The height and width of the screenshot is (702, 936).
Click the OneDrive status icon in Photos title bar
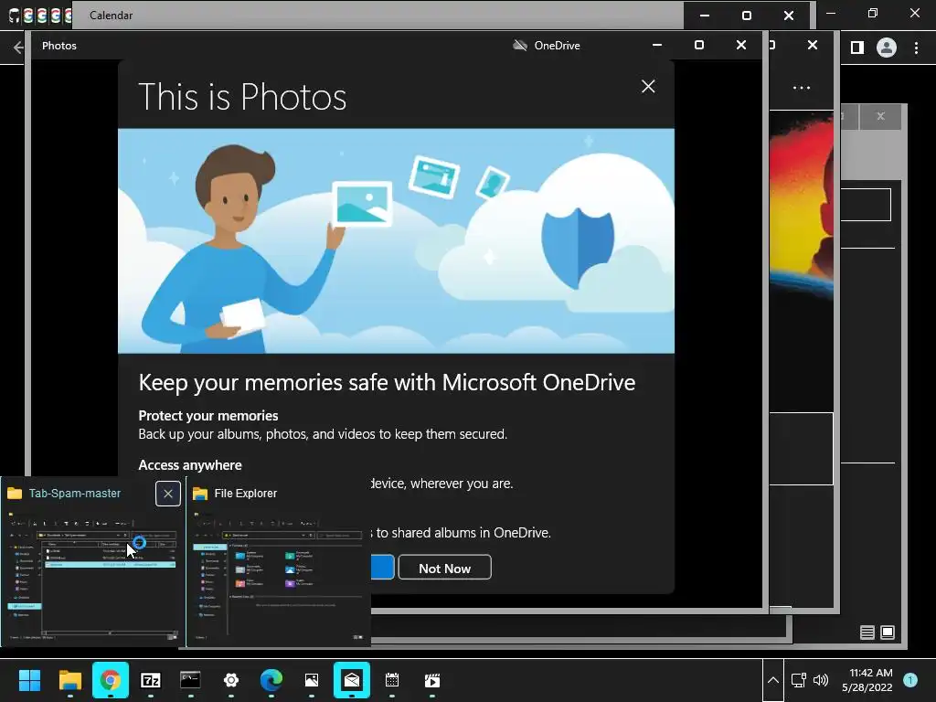(x=520, y=46)
